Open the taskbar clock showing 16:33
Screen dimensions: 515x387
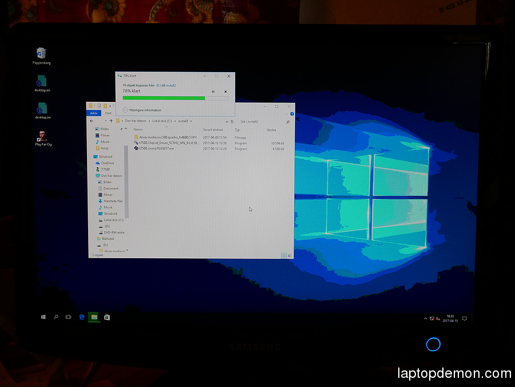(450, 318)
